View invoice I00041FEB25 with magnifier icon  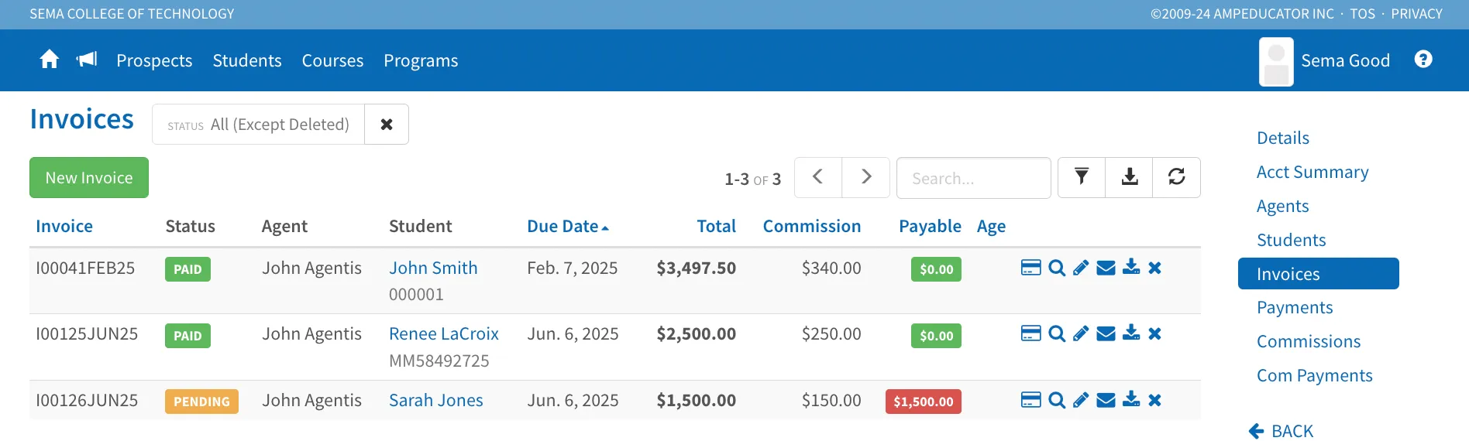click(1057, 268)
